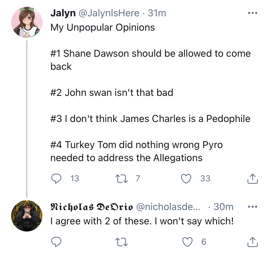Open Jalyn's profile picture

pos(27,22)
